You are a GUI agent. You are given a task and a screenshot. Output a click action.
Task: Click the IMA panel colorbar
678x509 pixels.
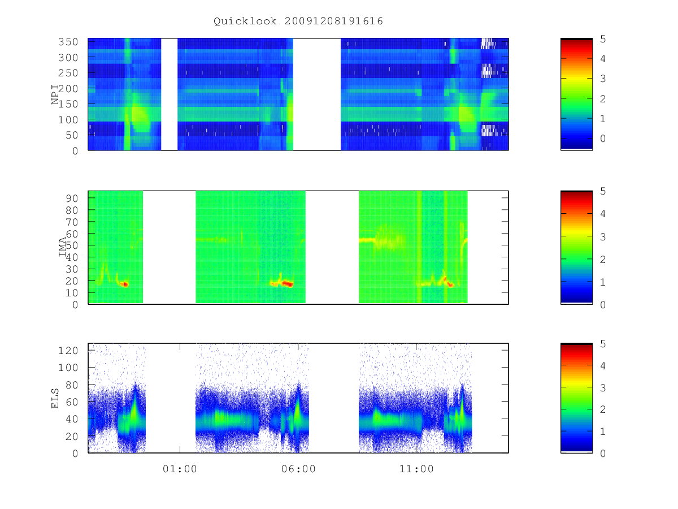(576, 247)
